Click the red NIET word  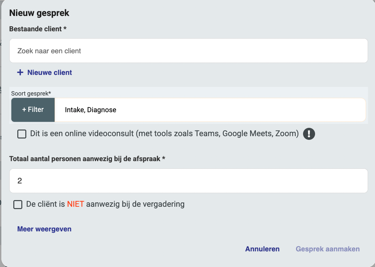click(76, 204)
